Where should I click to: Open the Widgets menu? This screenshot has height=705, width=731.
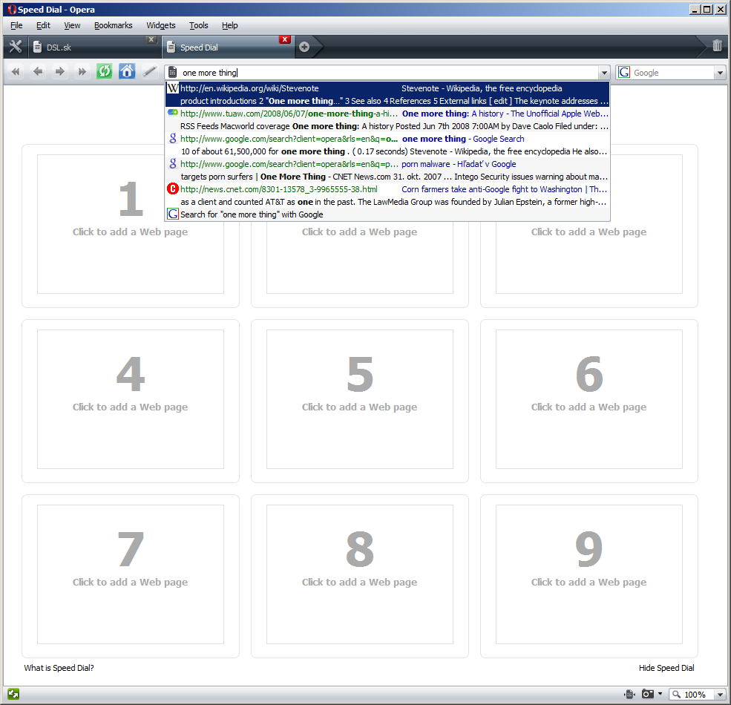click(161, 25)
